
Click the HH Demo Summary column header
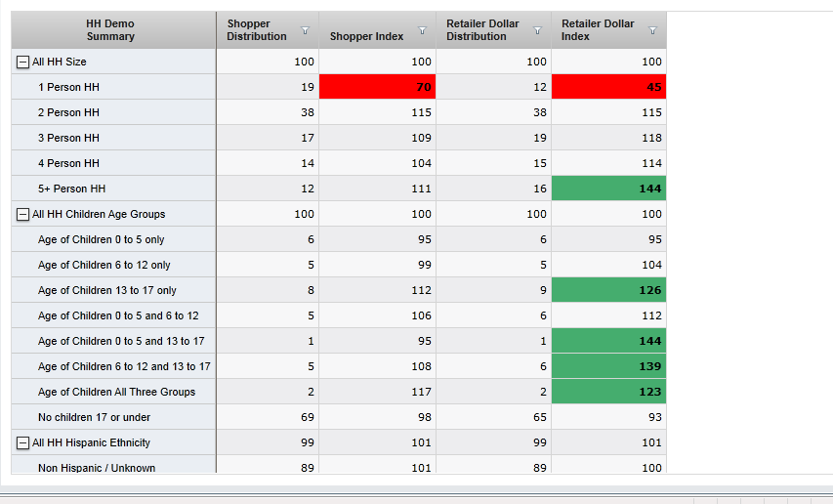[x=110, y=30]
